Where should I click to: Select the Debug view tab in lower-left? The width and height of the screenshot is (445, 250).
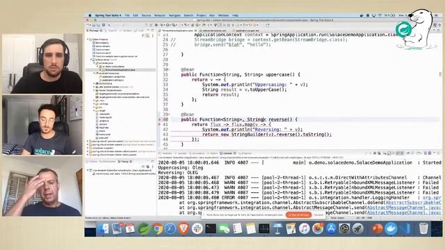tap(125, 161)
